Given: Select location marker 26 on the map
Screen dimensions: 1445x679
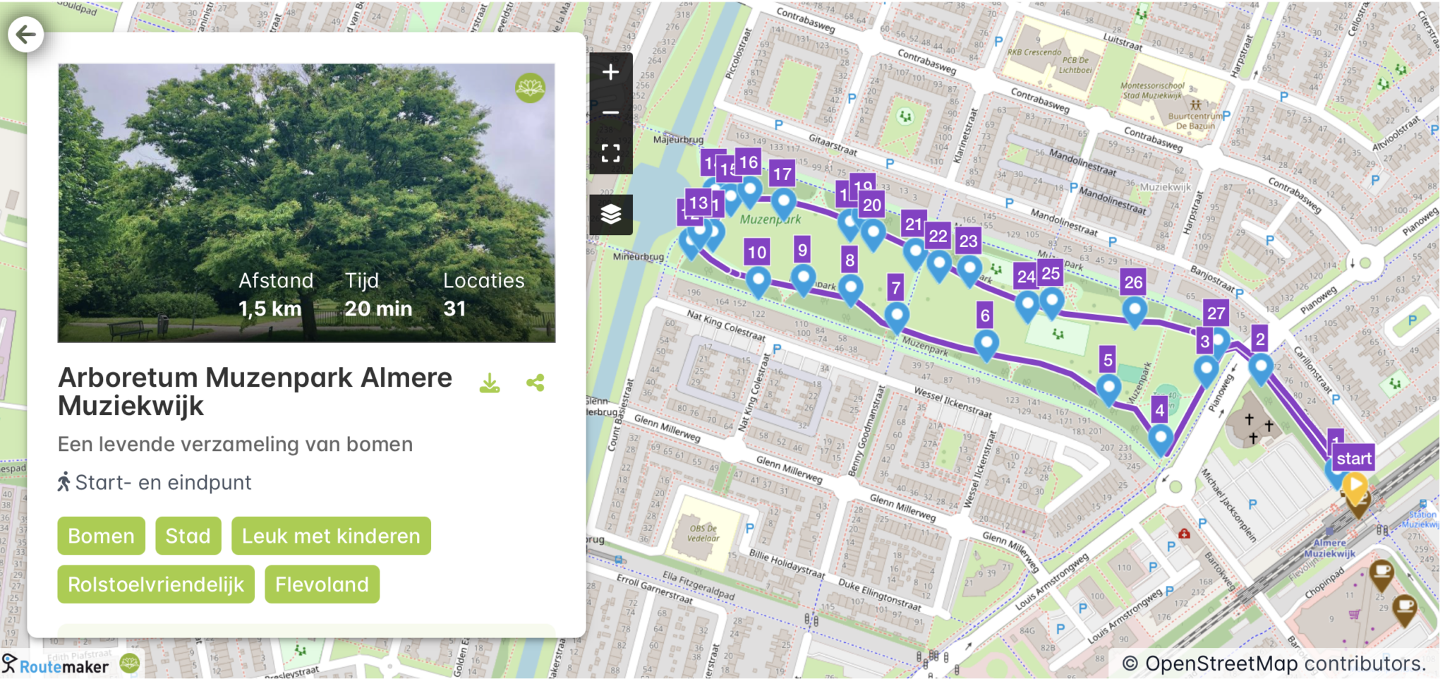Looking at the screenshot, I should (1134, 309).
